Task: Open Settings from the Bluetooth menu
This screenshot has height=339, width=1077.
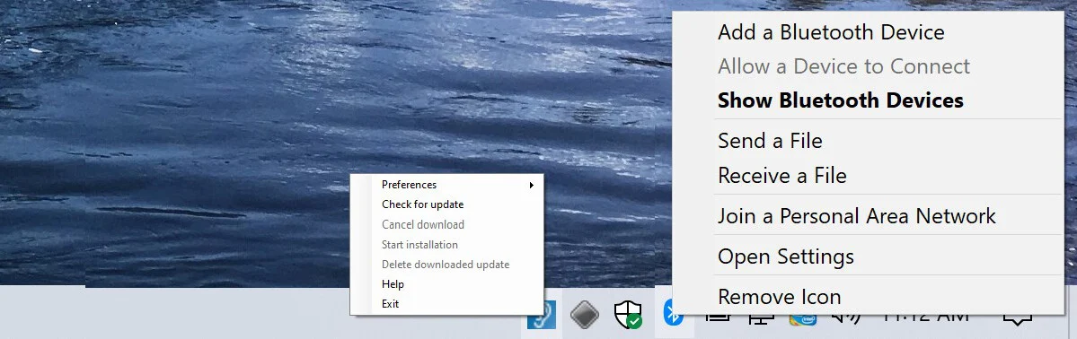Action: (x=786, y=256)
